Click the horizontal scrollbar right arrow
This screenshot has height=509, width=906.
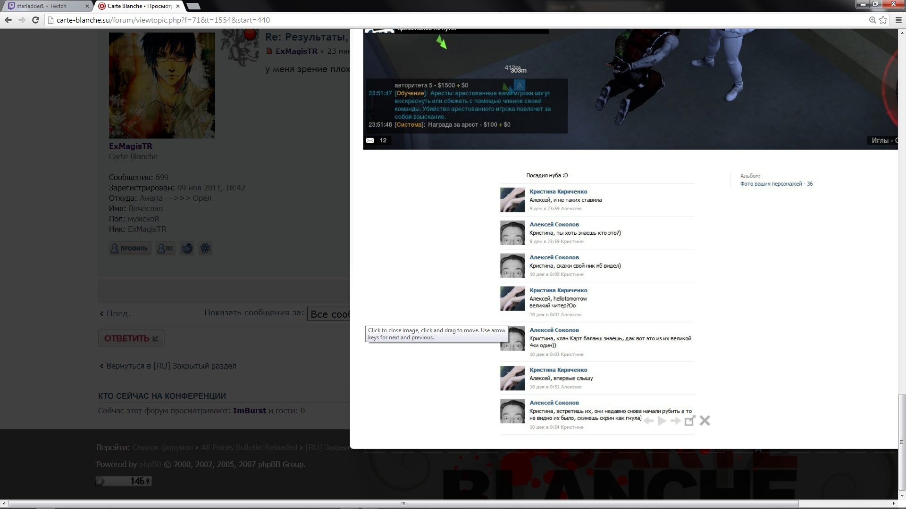click(894, 503)
